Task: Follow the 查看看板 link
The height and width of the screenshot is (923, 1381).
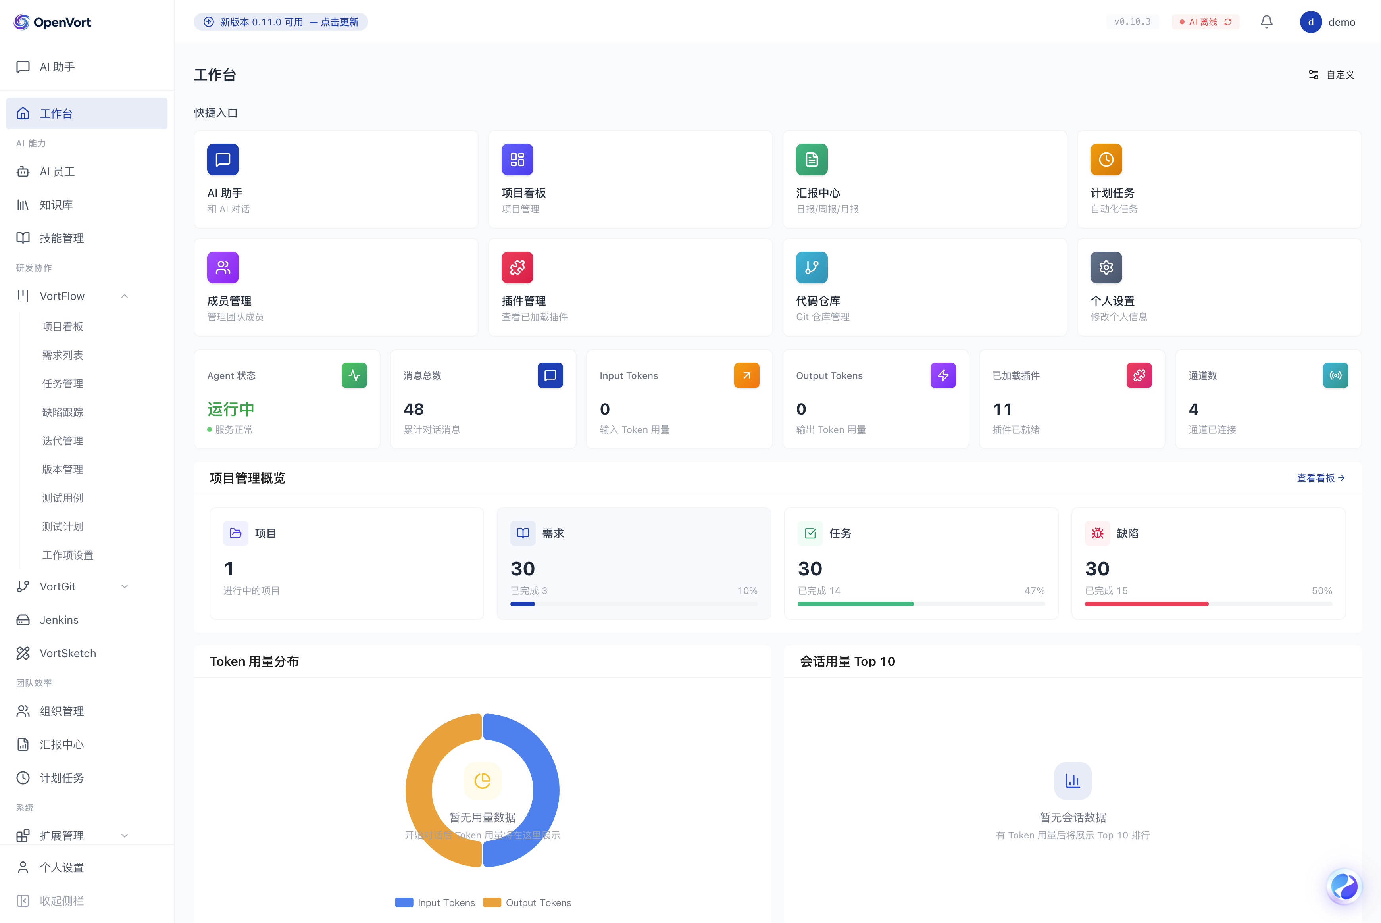Action: pyautogui.click(x=1320, y=478)
